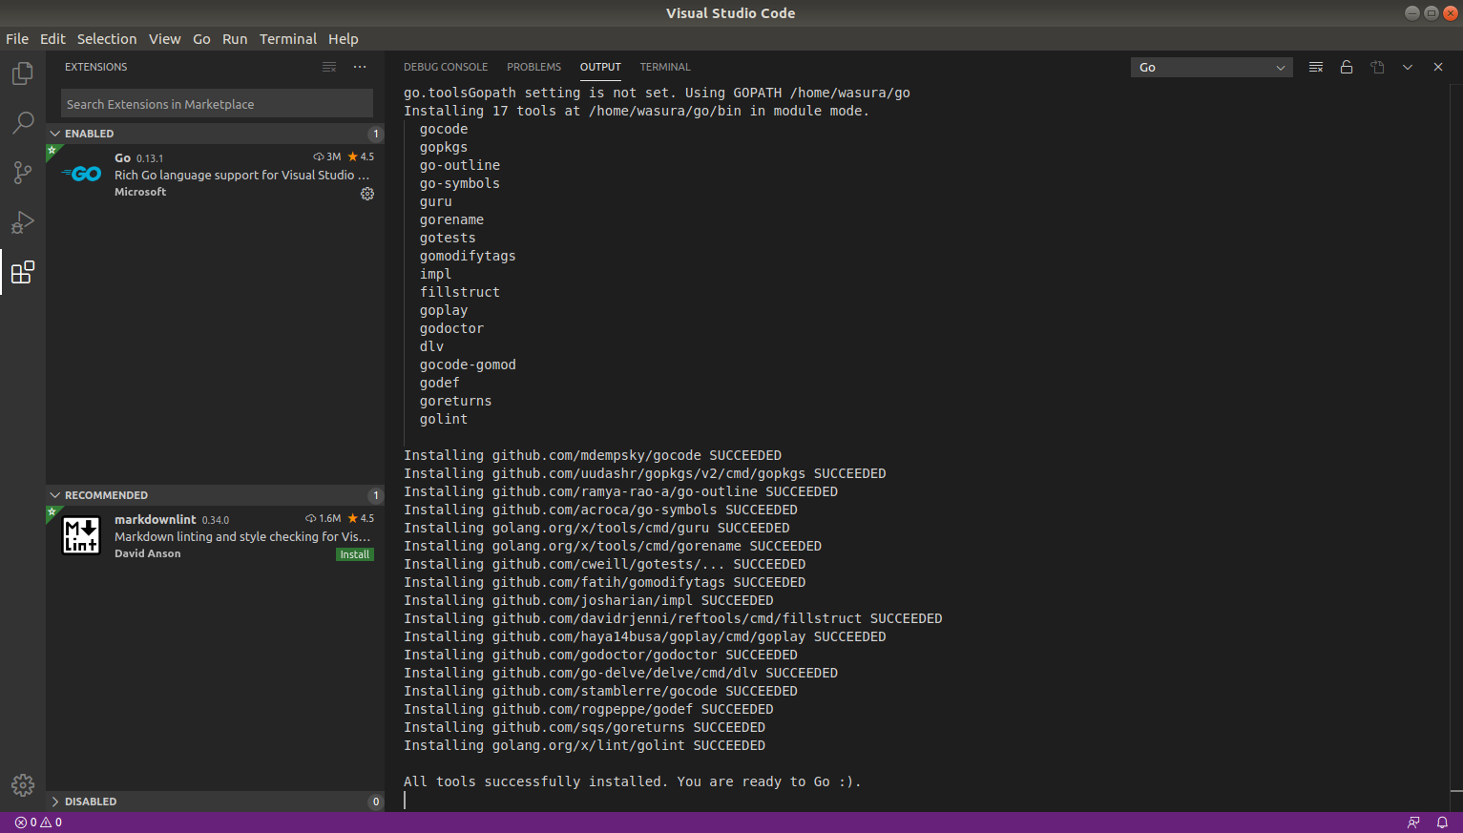Click errors and warnings status indicator
1463x833 pixels.
[38, 823]
